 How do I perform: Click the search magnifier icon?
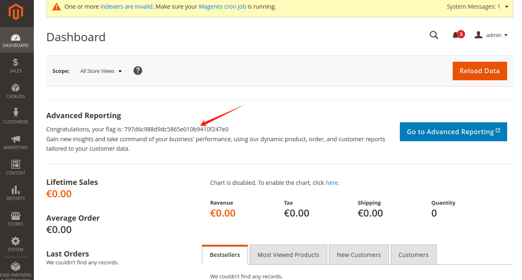tap(434, 35)
